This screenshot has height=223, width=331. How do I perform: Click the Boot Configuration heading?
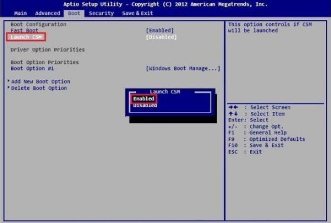click(x=38, y=24)
